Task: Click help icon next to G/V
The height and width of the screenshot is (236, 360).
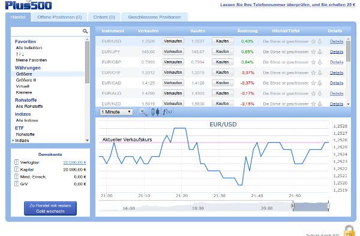Action: (17, 184)
